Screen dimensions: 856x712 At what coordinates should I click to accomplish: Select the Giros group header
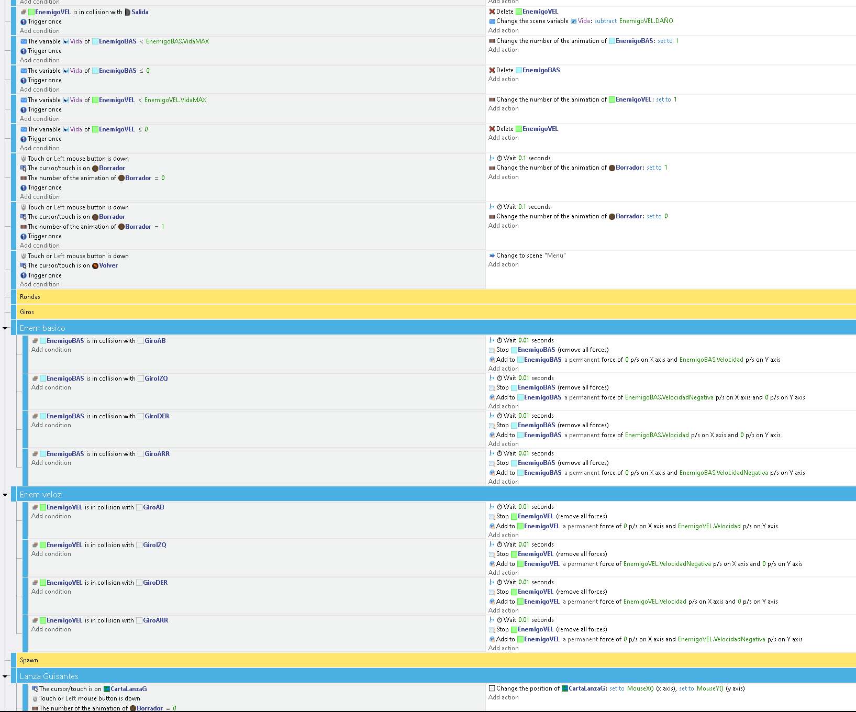27,312
